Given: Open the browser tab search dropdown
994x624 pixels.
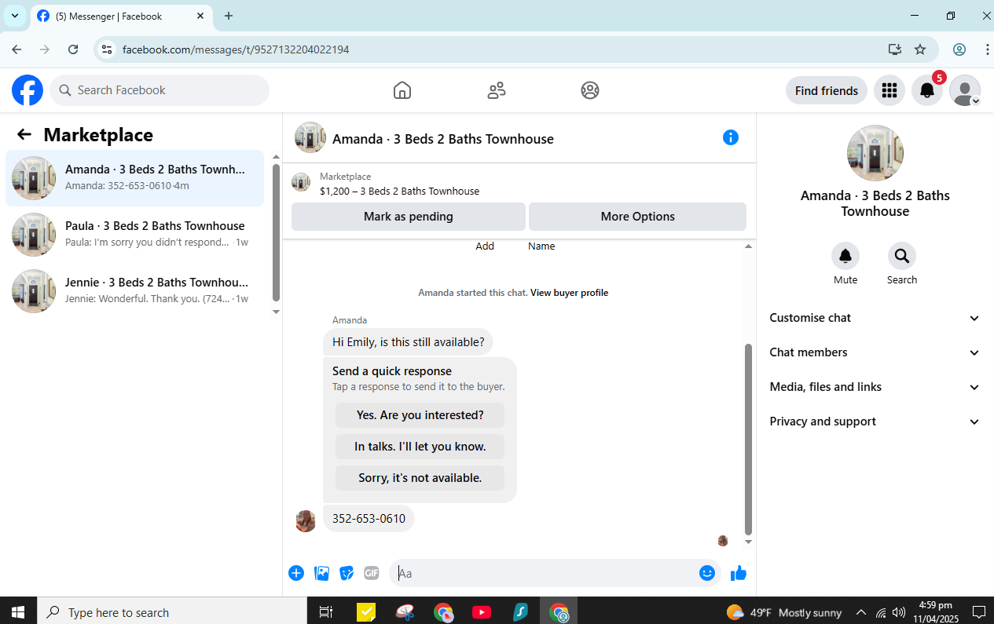Looking at the screenshot, I should click(15, 16).
